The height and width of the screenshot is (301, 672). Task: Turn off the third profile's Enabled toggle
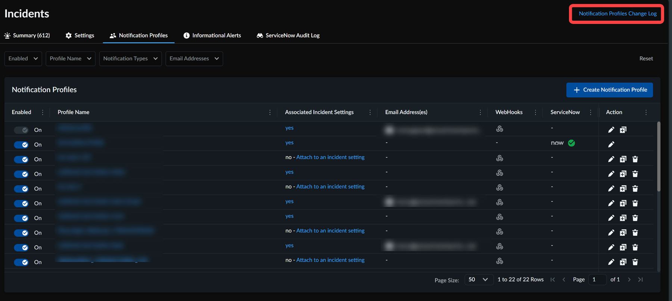(21, 159)
